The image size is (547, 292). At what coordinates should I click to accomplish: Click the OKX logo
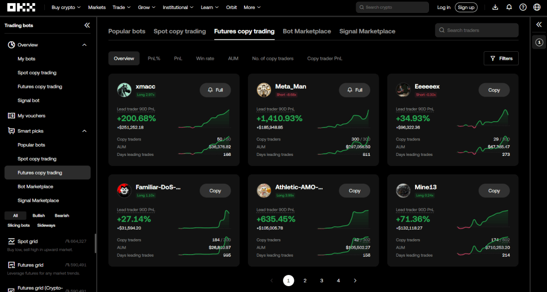[x=21, y=7]
